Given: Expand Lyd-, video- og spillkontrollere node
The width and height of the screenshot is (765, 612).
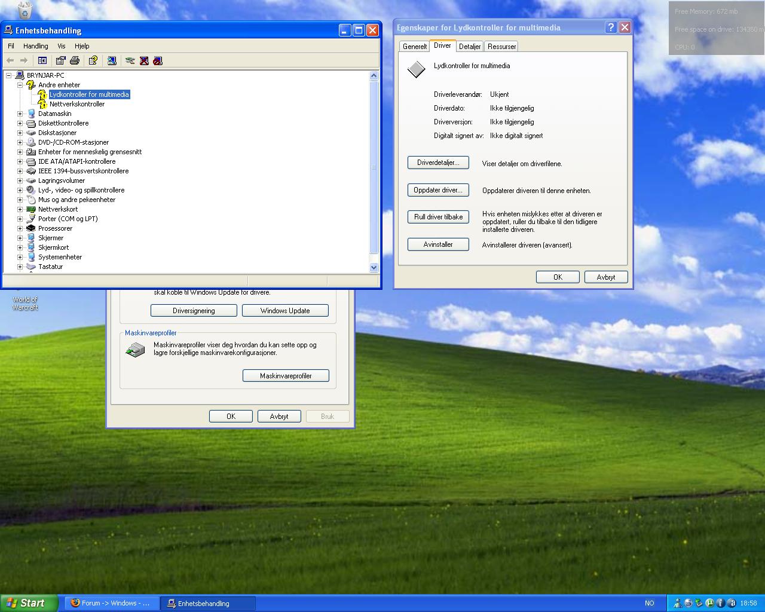Looking at the screenshot, I should click(20, 190).
